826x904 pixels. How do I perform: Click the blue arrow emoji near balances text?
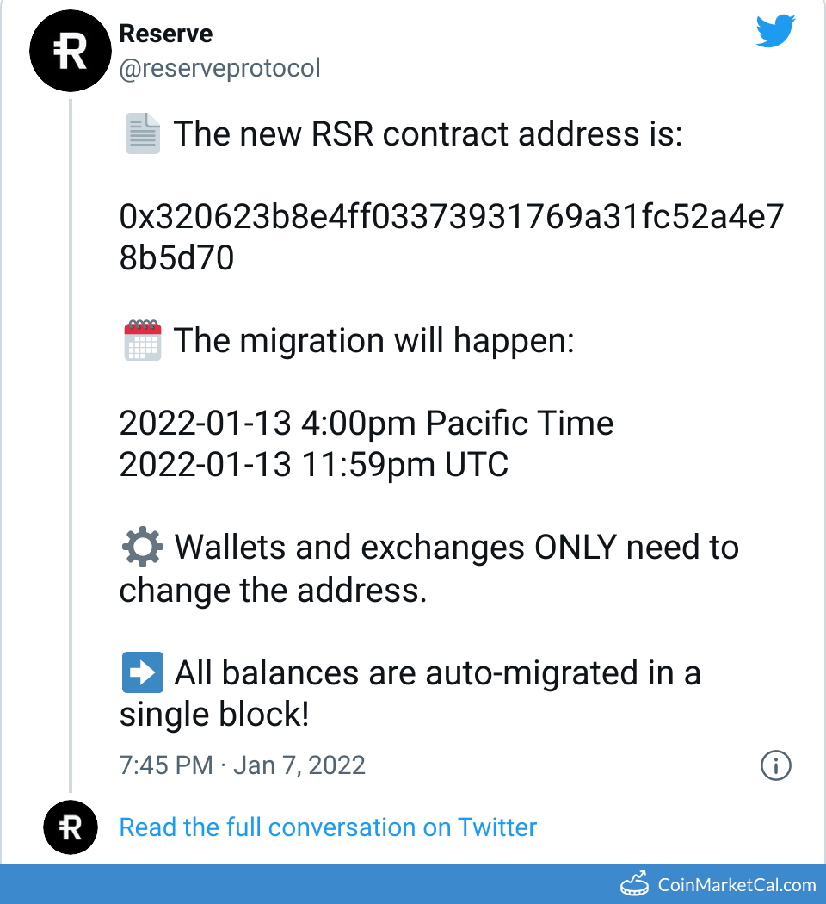[142, 672]
